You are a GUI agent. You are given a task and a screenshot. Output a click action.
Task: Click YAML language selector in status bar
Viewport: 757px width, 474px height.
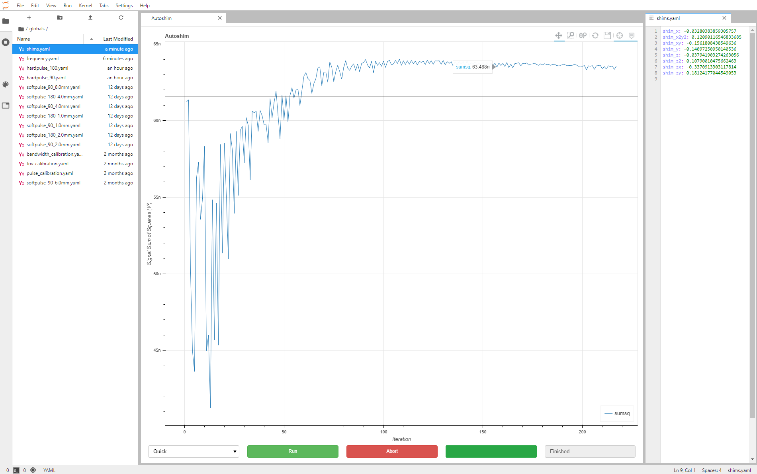pos(49,470)
